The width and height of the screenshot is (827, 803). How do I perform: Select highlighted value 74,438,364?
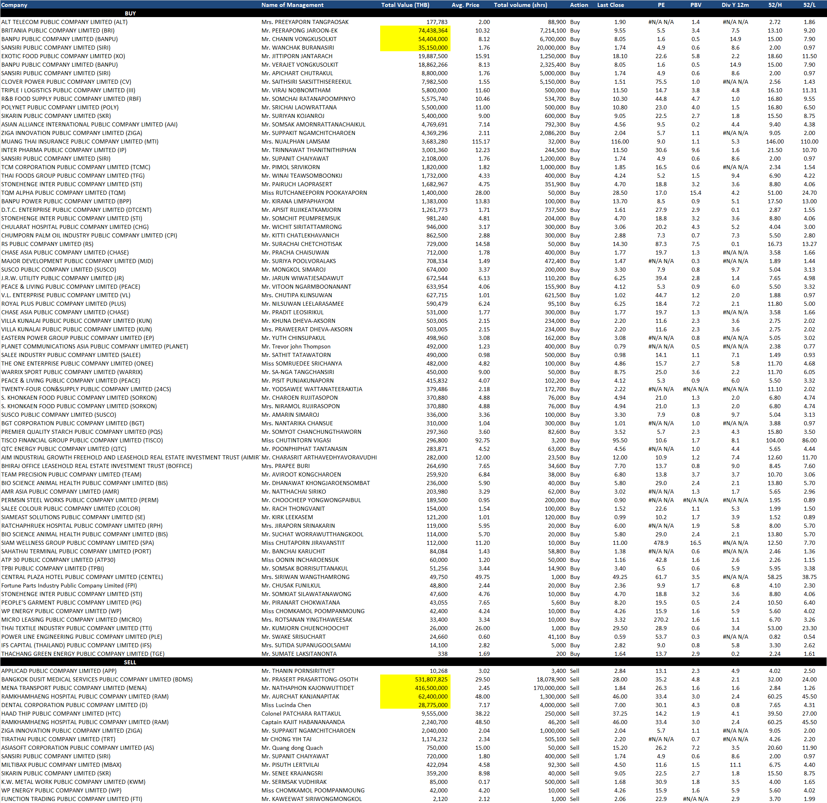[415, 30]
